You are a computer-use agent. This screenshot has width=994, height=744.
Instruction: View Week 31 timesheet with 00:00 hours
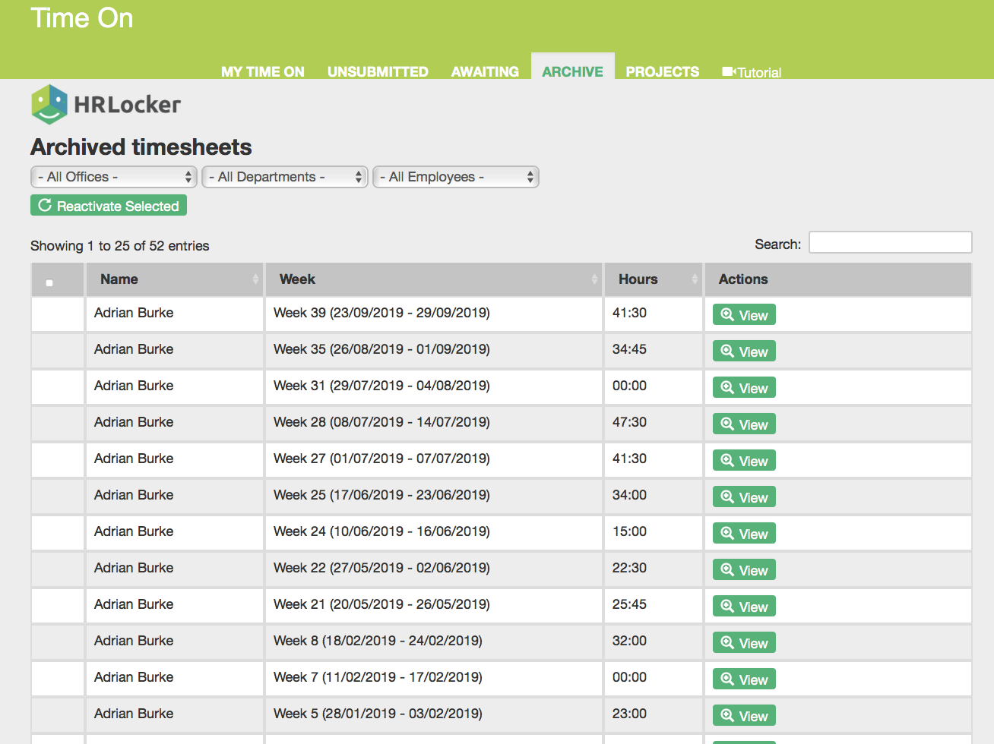(x=744, y=388)
